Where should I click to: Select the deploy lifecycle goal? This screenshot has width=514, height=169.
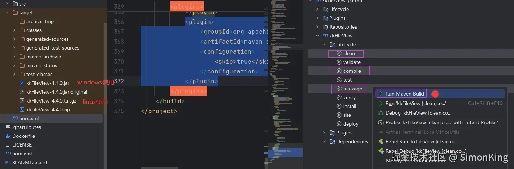tap(351, 124)
